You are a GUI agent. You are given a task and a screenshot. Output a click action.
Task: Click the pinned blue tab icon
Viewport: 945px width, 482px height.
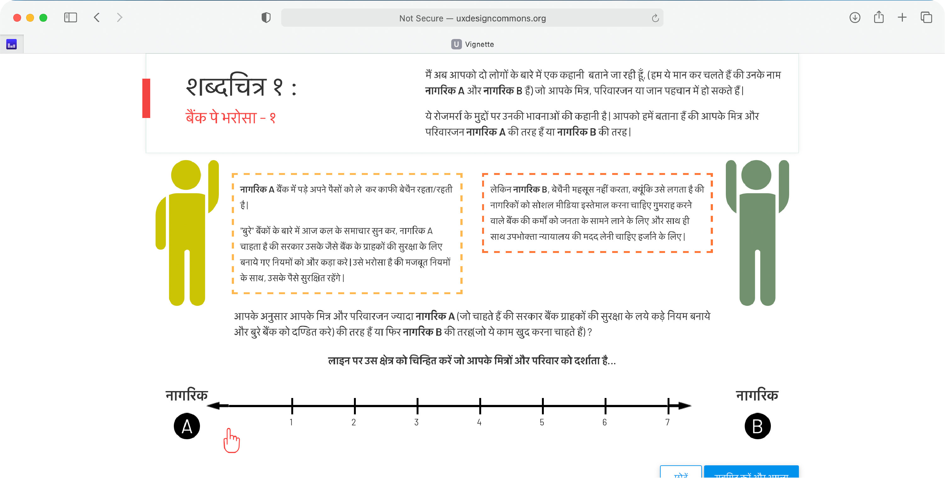(11, 44)
